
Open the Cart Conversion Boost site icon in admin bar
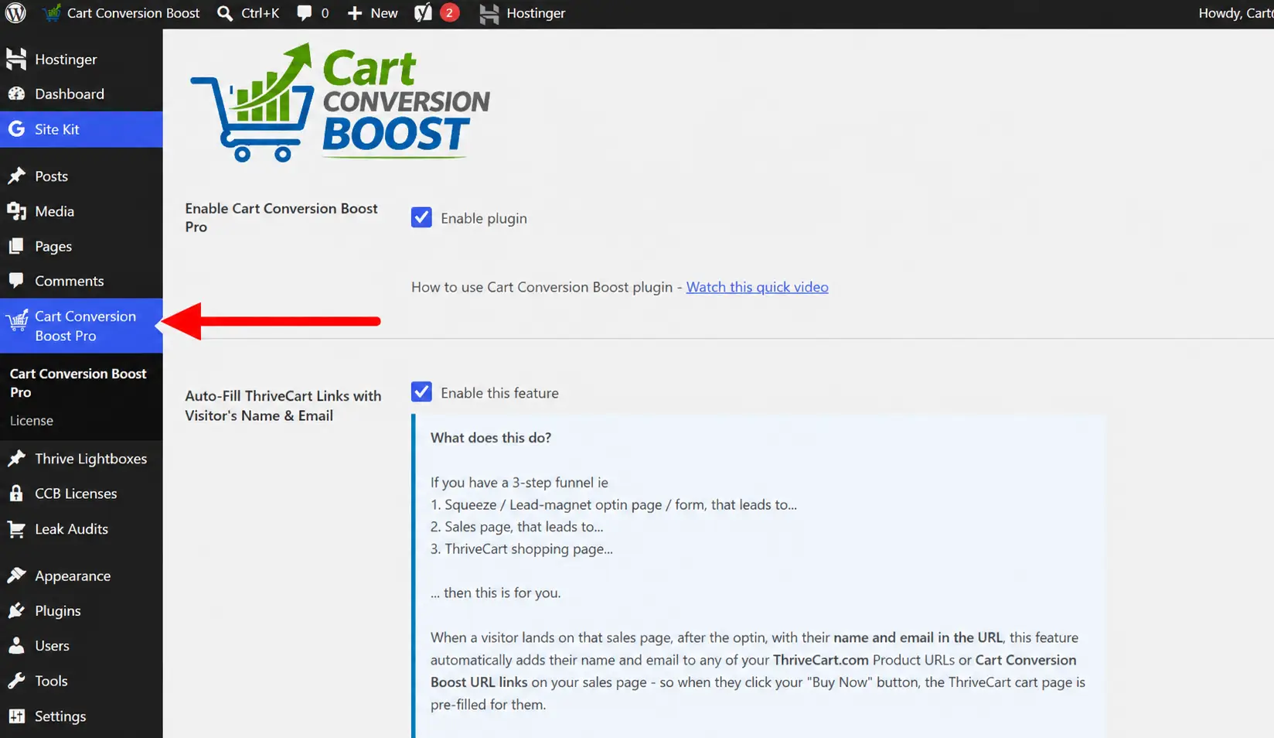point(52,13)
